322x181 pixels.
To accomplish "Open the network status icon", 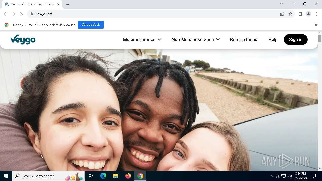I will [x=284, y=176].
